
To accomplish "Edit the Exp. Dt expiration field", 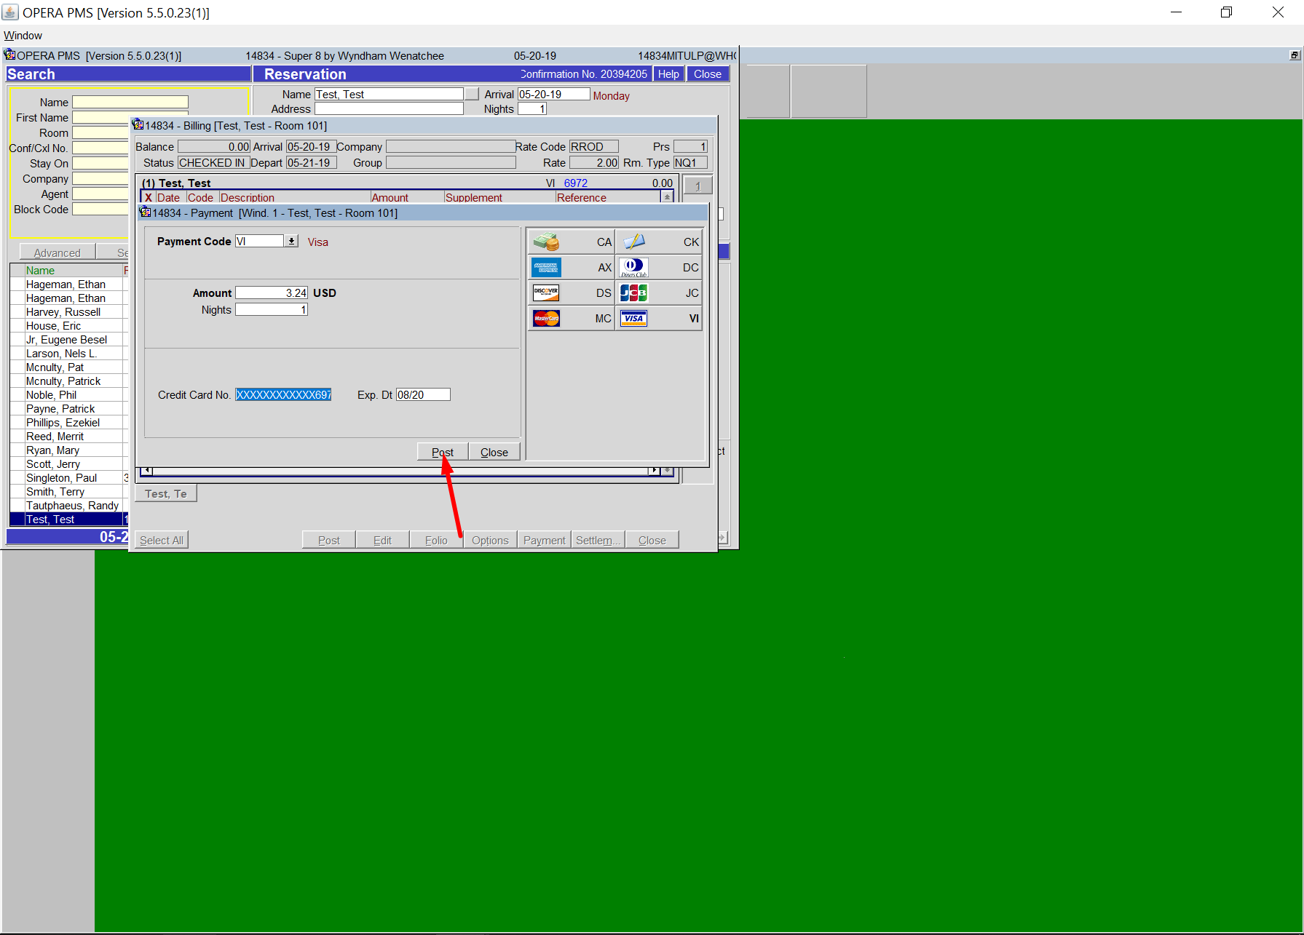I will pyautogui.click(x=422, y=395).
